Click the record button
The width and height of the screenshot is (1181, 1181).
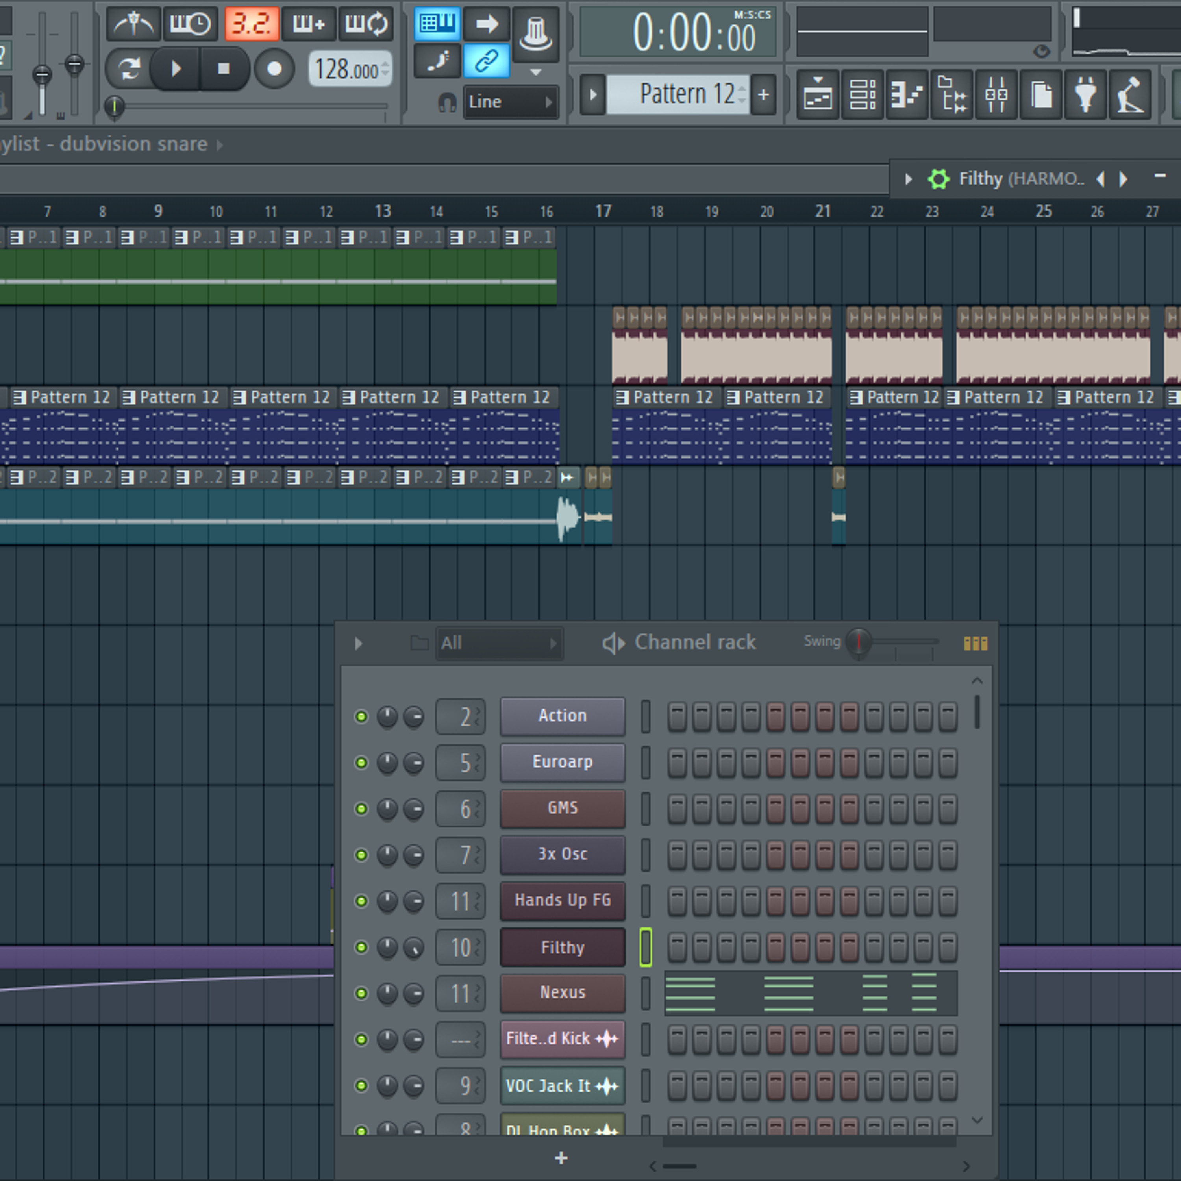(274, 68)
